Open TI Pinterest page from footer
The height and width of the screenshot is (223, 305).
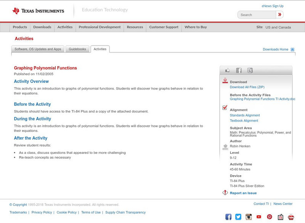(270, 217)
